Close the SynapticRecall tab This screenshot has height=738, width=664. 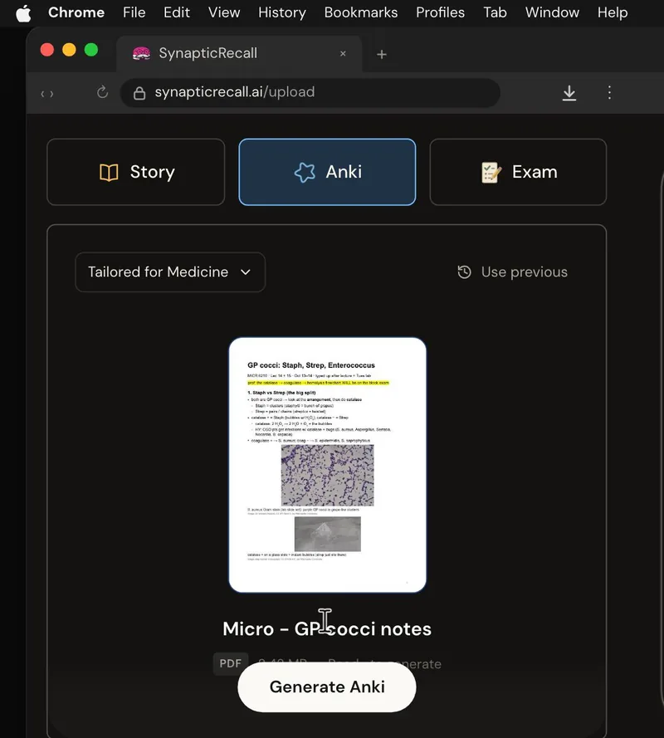(x=343, y=54)
